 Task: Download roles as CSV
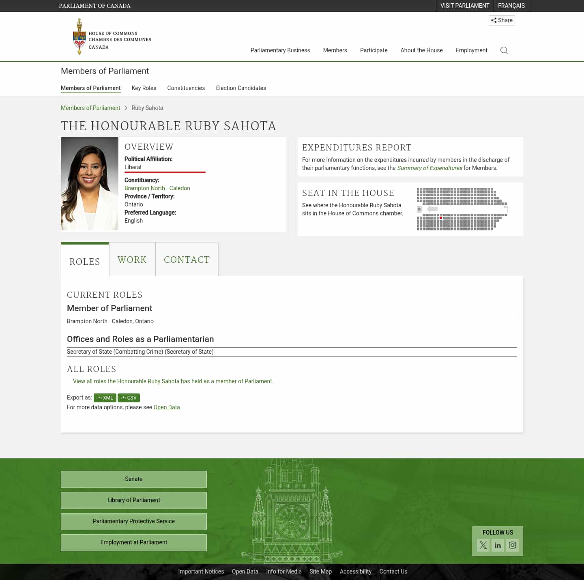point(129,398)
